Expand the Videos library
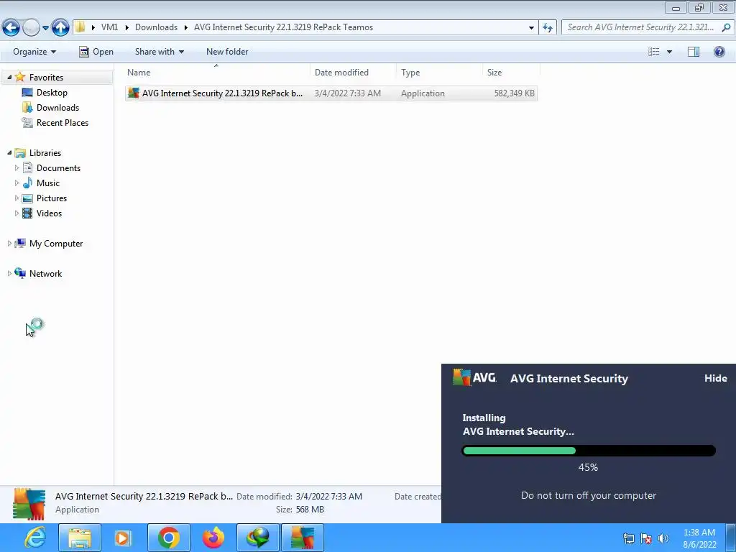 coord(17,213)
